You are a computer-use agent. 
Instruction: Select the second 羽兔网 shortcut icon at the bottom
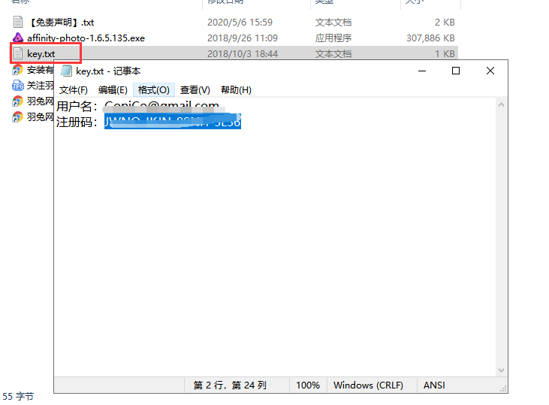click(17, 116)
